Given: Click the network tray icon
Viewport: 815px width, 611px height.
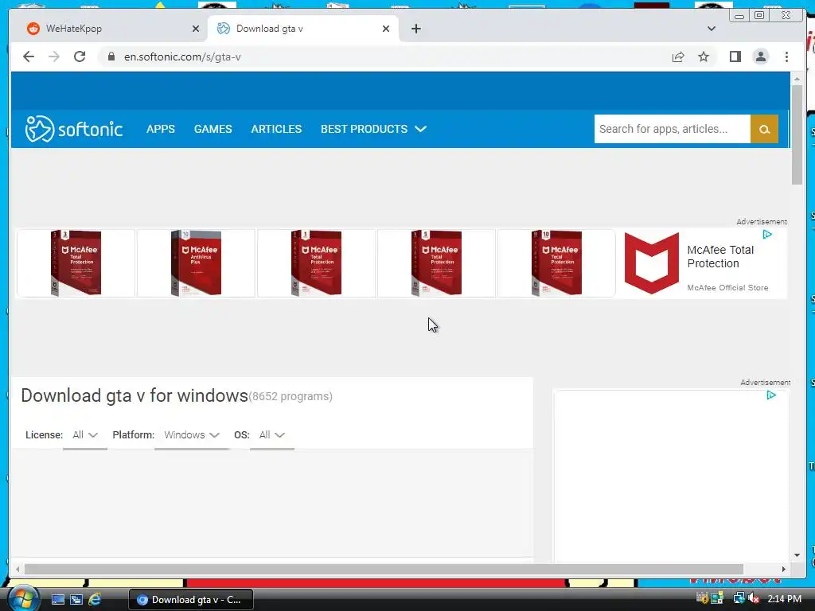Looking at the screenshot, I should (739, 598).
